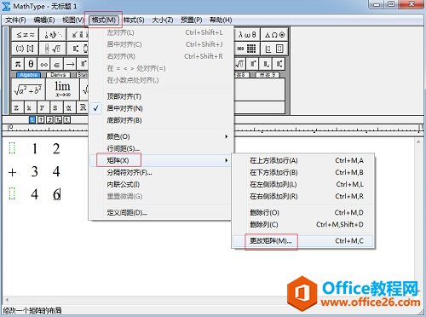Viewport: 426px width, 317px height.
Task: Insert the pi symbol from the toolbar
Action: click(18, 64)
